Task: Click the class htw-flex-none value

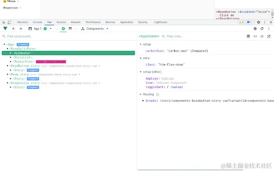Action: pos(171,65)
